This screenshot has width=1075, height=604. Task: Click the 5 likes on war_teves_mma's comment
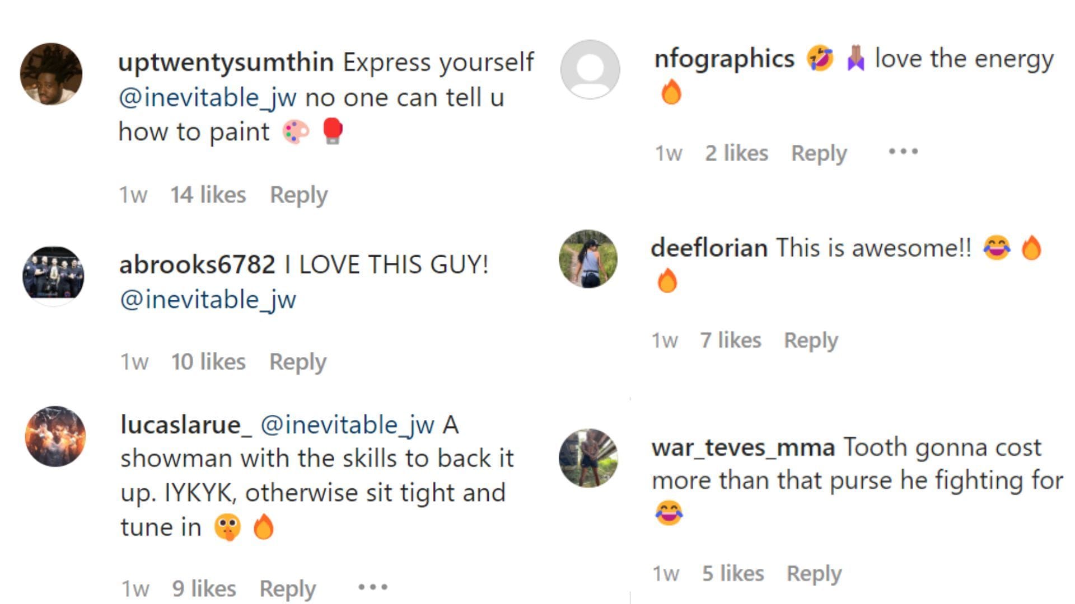(732, 573)
